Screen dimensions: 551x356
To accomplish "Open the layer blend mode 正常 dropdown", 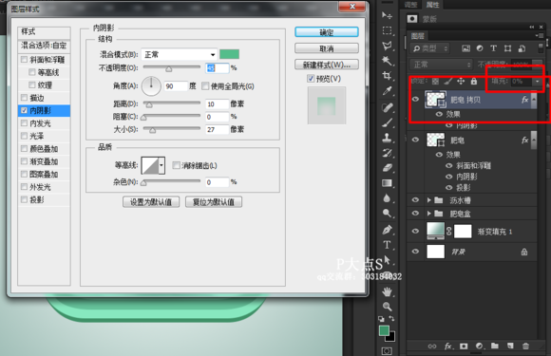I will (x=441, y=65).
